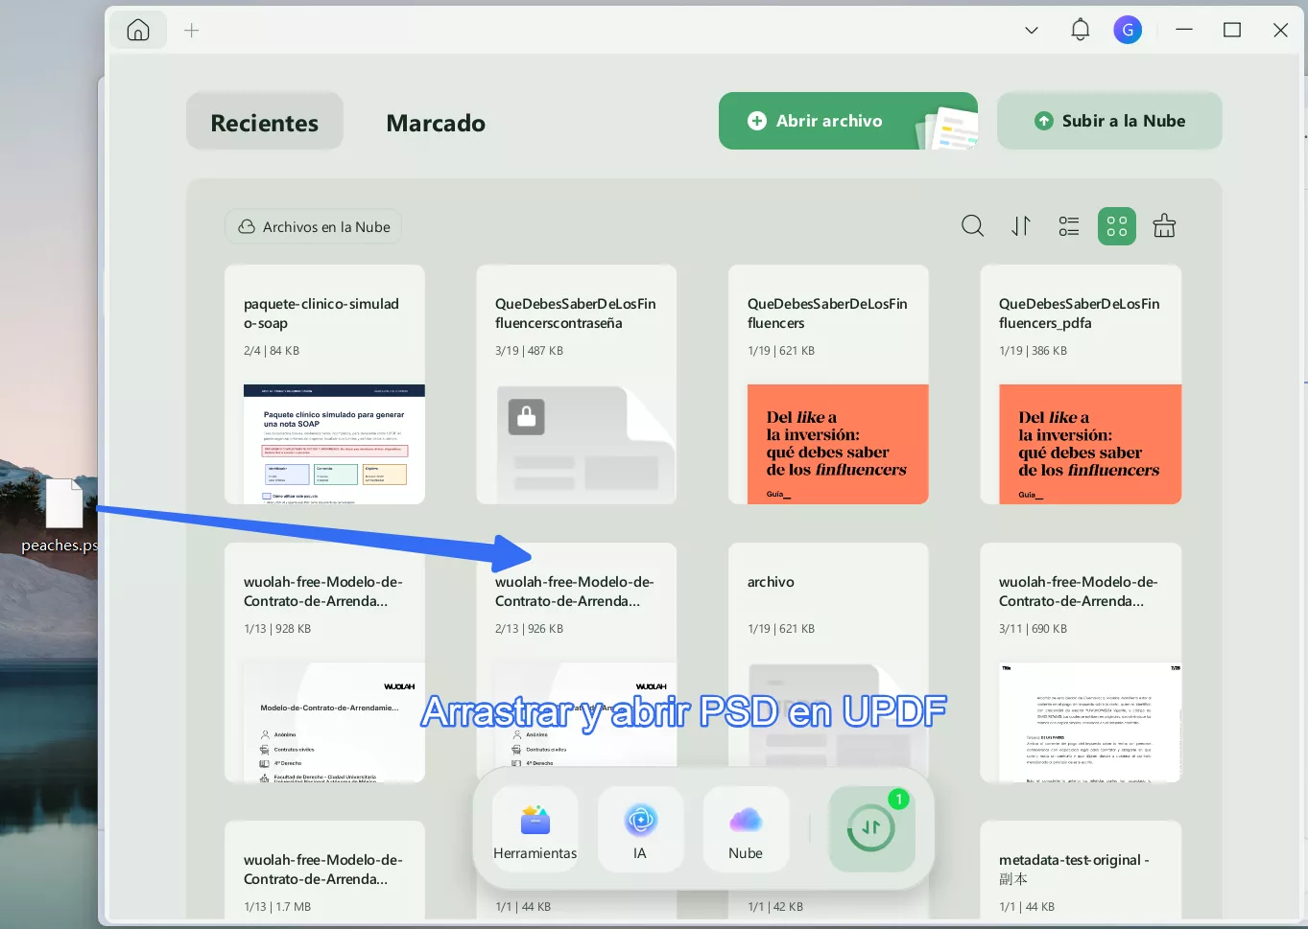Open the sort order options
This screenshot has width=1308, height=929.
point(1021,226)
